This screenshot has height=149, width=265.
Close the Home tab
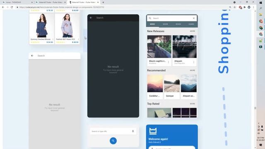[x=32, y=2]
